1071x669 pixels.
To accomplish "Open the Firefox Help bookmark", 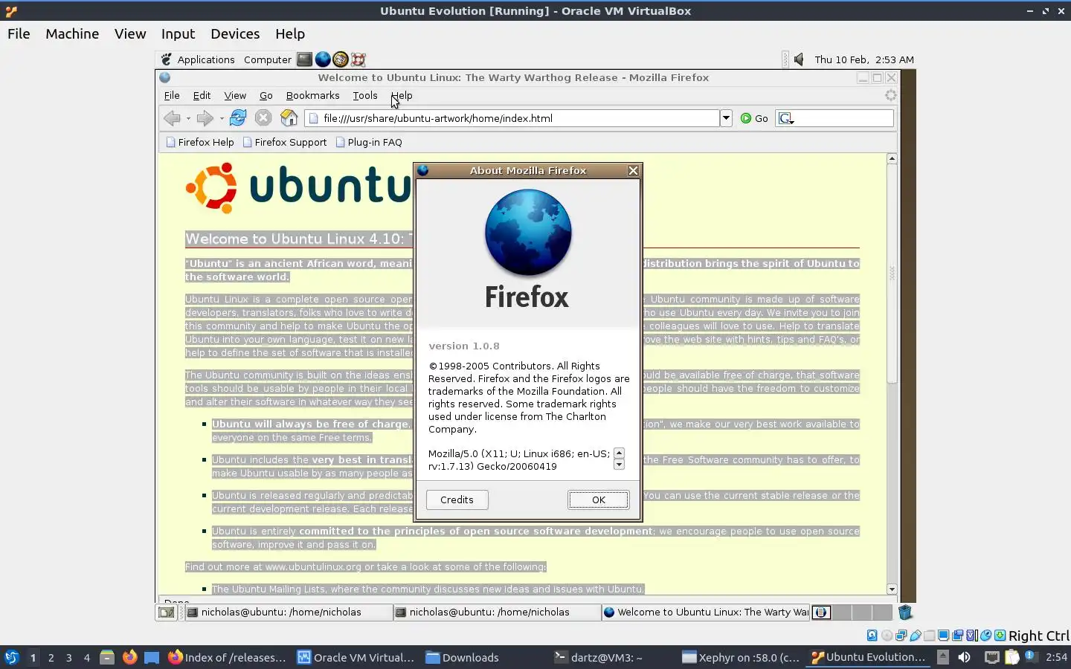I will point(200,142).
